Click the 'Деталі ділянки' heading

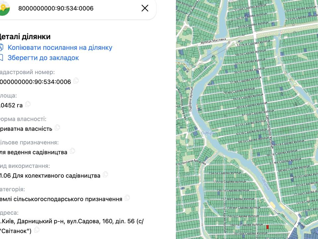point(25,37)
